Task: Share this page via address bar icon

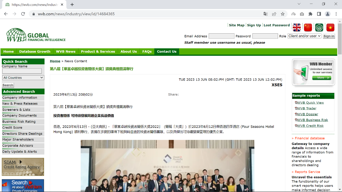Action: coord(274,14)
